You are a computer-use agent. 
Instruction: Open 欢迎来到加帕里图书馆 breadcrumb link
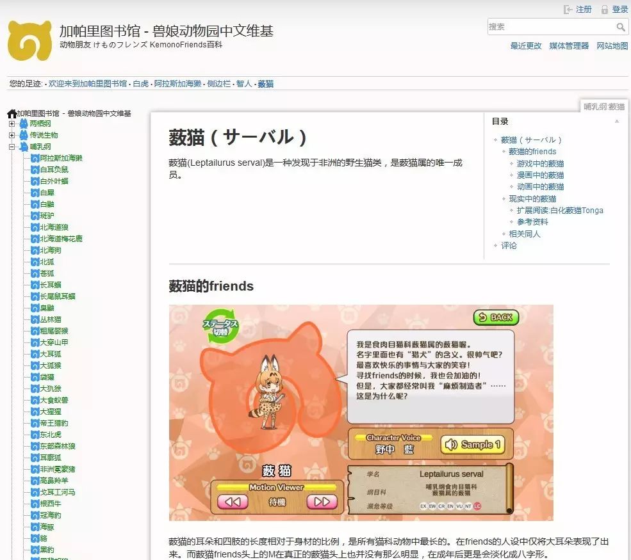click(88, 84)
